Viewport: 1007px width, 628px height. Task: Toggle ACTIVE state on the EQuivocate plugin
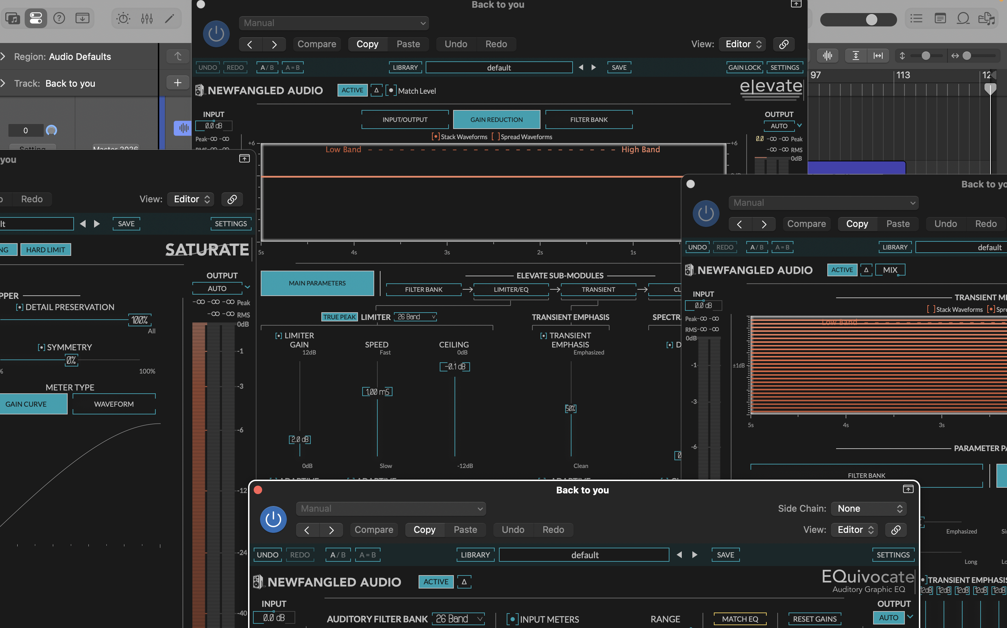click(435, 581)
